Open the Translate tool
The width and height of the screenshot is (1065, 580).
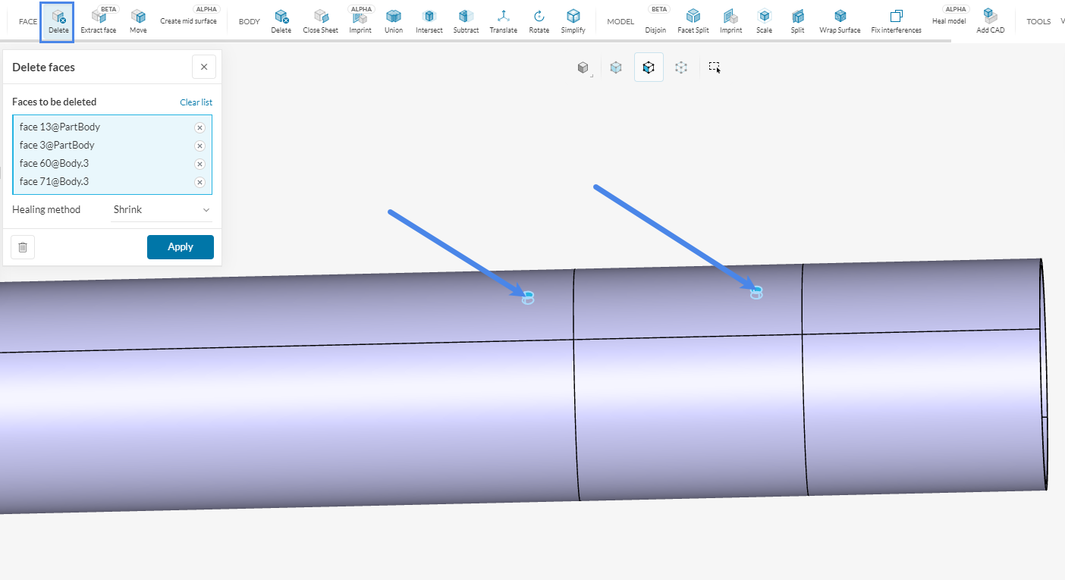[503, 20]
